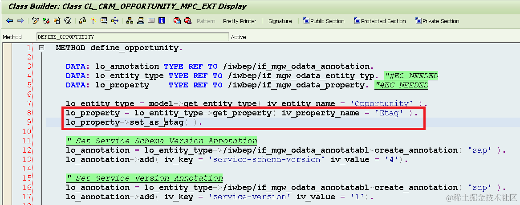Click line number 8 in the gutter
The height and width of the screenshot is (205, 520).
tap(29, 113)
